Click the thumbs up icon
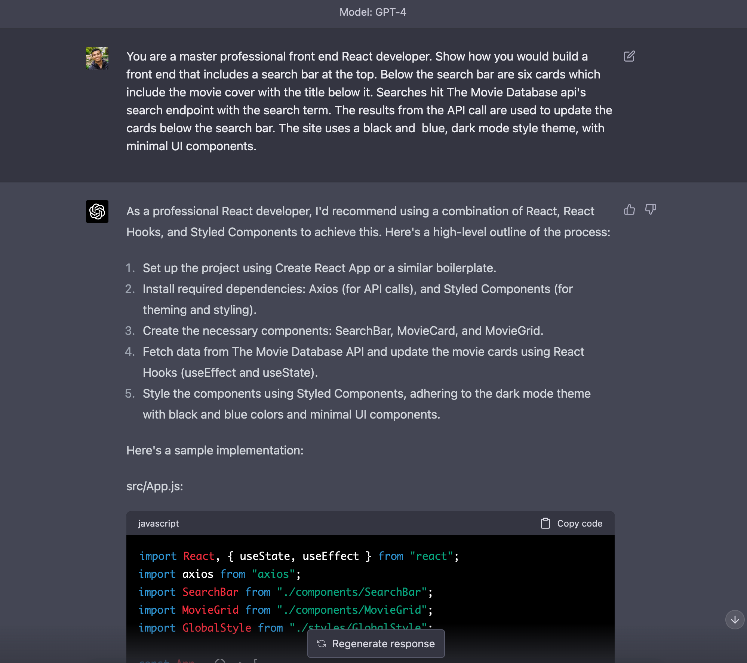747x663 pixels. pyautogui.click(x=629, y=209)
